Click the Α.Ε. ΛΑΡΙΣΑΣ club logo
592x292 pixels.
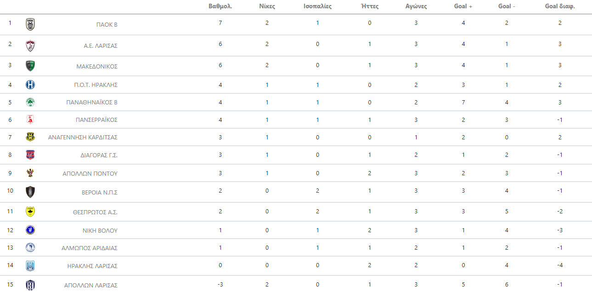click(30, 46)
